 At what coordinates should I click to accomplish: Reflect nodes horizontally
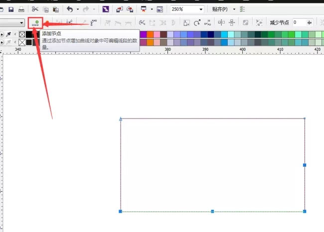pyautogui.click(x=221, y=22)
